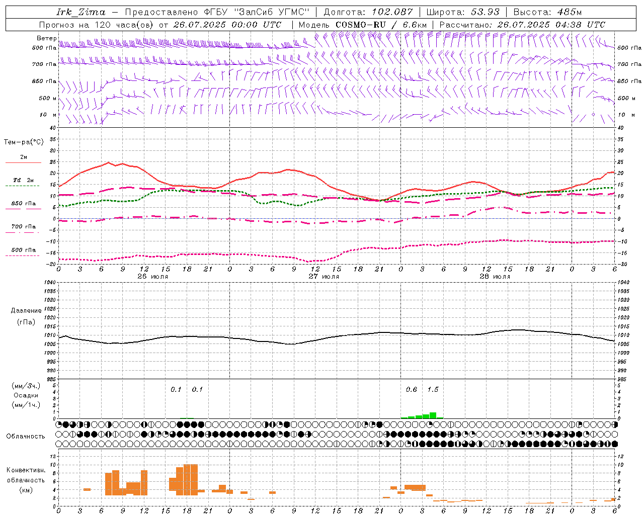
Task: Click the "26 июля" date label
Action: (x=153, y=277)
